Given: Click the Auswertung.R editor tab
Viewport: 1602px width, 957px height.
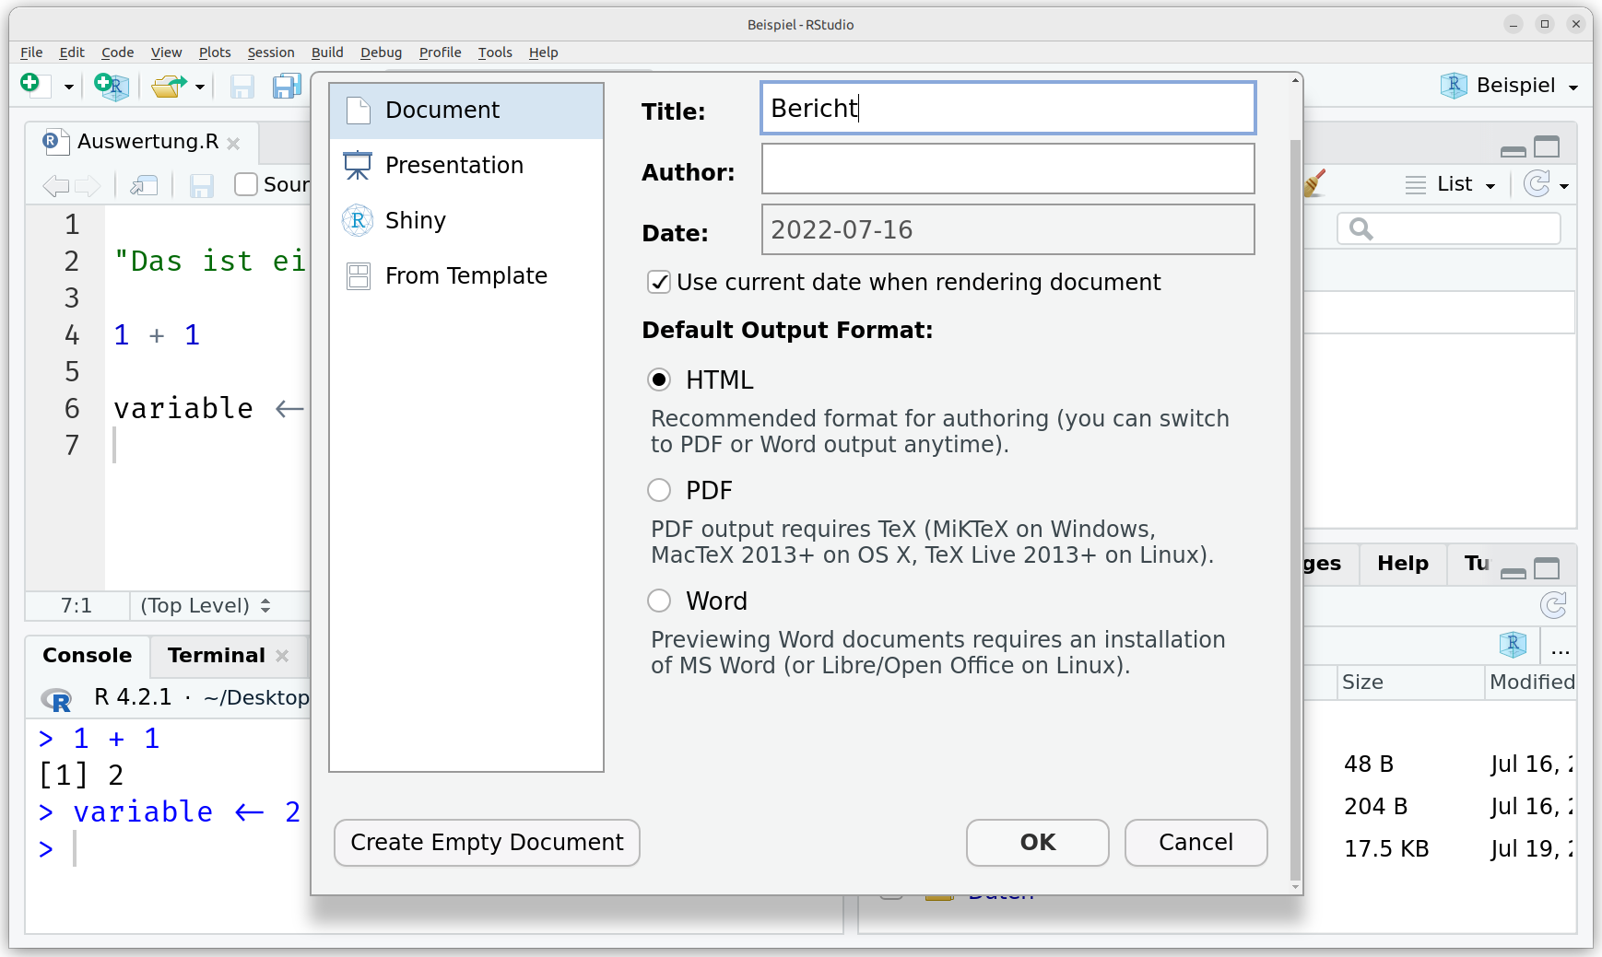Looking at the screenshot, I should [x=142, y=142].
